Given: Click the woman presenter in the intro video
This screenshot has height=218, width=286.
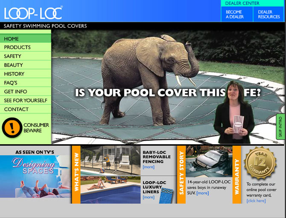Looking at the screenshot, I should click(x=234, y=113).
